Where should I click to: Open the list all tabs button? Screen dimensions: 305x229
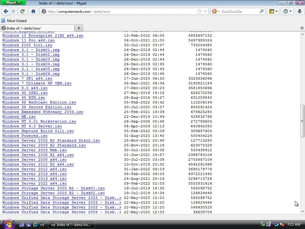[x=302, y=28]
